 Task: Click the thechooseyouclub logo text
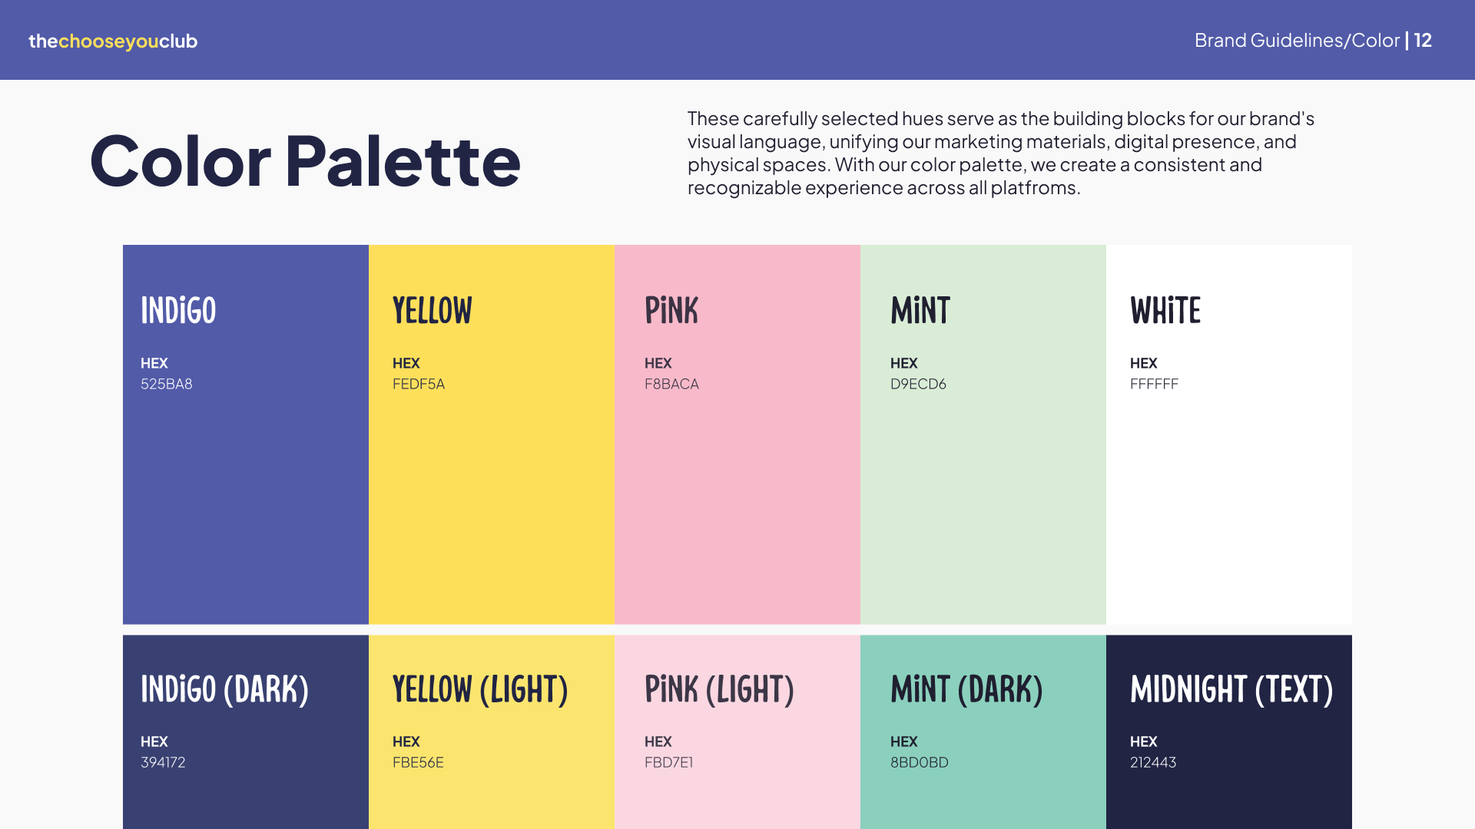pos(113,41)
